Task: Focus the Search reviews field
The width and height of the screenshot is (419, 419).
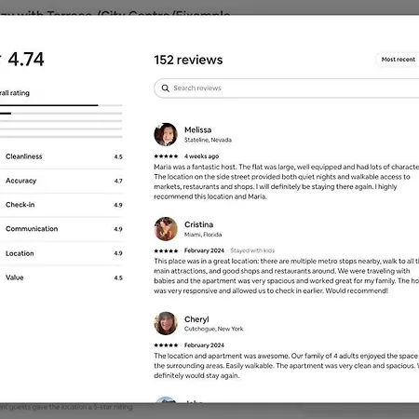Action: coord(287,88)
